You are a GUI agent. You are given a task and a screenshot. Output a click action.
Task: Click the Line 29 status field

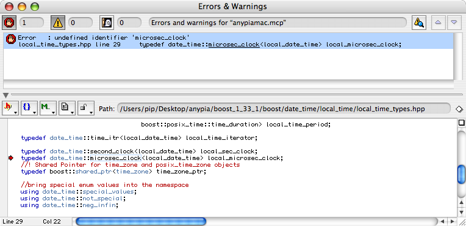[13, 222]
